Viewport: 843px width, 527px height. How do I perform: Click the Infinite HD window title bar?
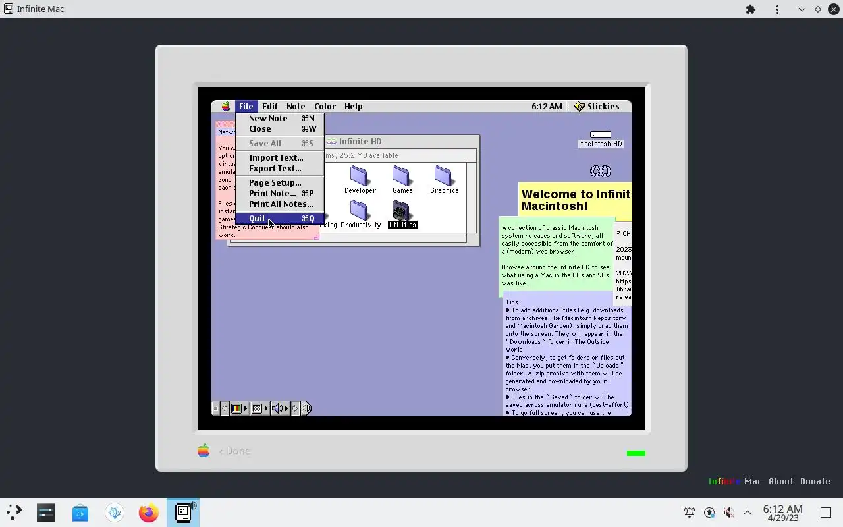402,142
